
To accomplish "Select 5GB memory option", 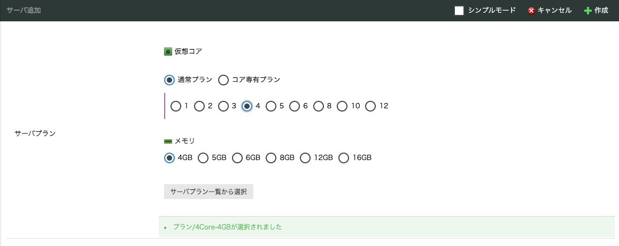I will pos(203,158).
